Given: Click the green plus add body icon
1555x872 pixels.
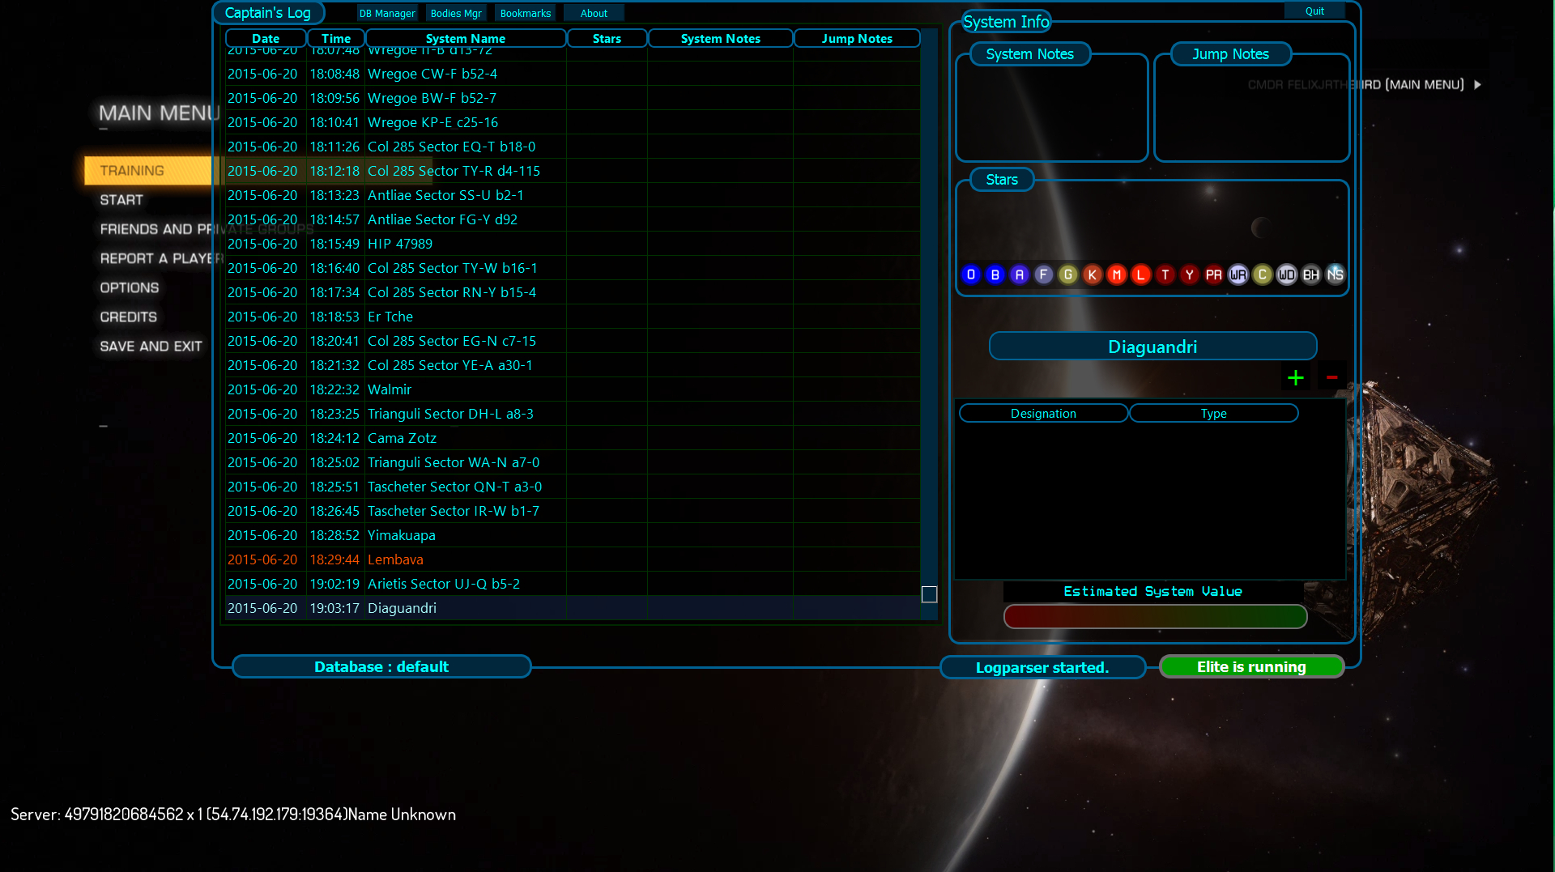Looking at the screenshot, I should (x=1296, y=377).
